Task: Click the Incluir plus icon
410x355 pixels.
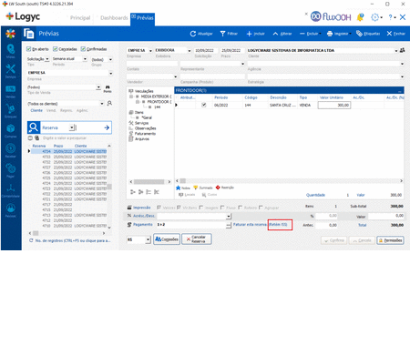Action: coord(249,34)
